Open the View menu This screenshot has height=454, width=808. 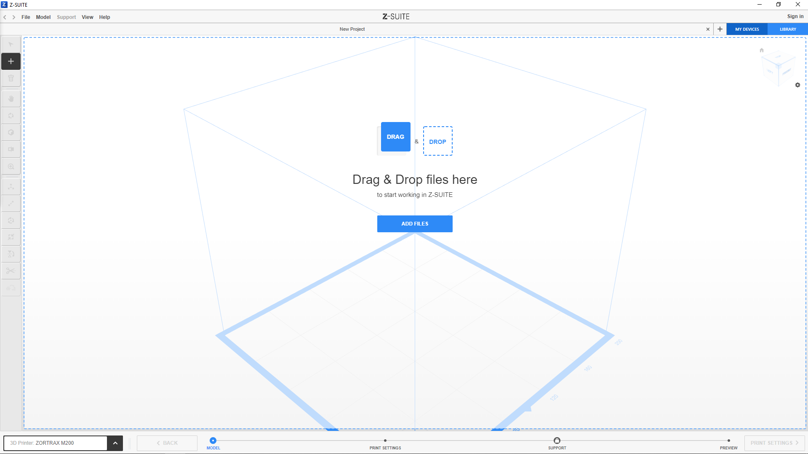[x=87, y=17]
